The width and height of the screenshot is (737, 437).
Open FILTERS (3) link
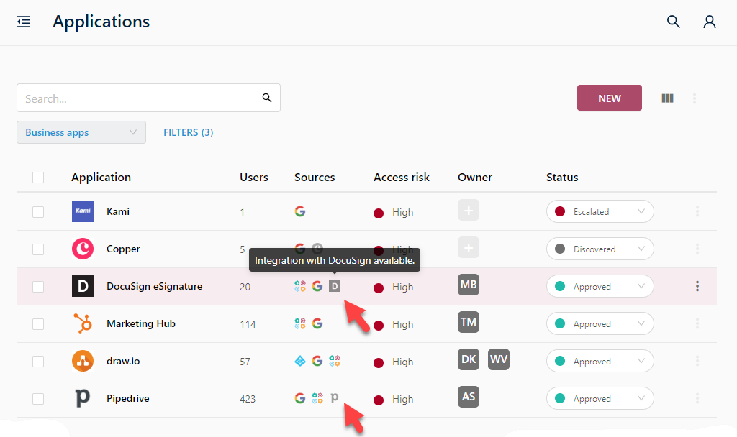pos(188,132)
